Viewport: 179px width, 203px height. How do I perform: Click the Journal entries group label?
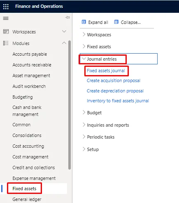click(102, 59)
